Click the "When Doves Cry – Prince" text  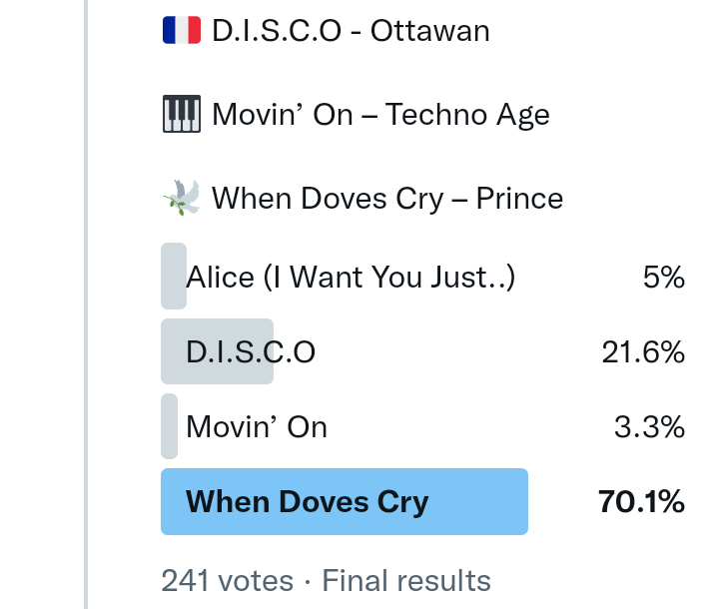[387, 198]
